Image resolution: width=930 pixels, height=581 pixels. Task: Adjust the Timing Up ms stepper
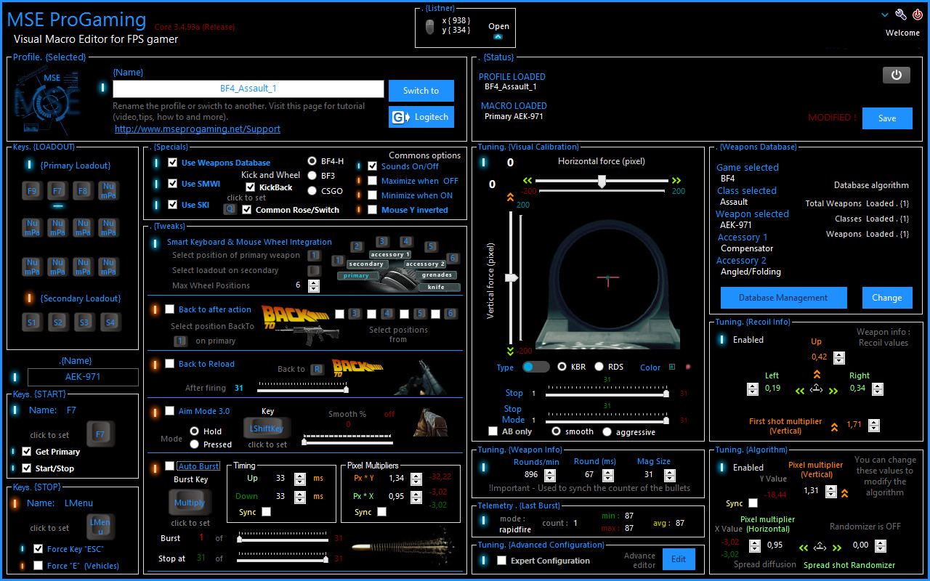[300, 479]
